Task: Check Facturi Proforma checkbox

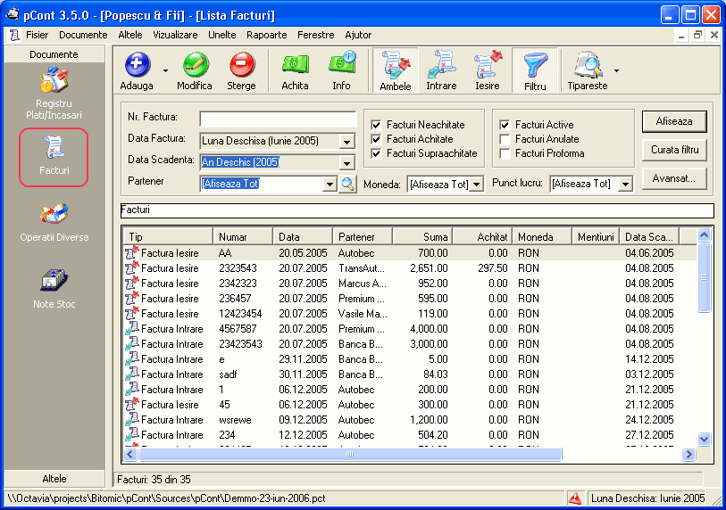Action: coord(505,153)
